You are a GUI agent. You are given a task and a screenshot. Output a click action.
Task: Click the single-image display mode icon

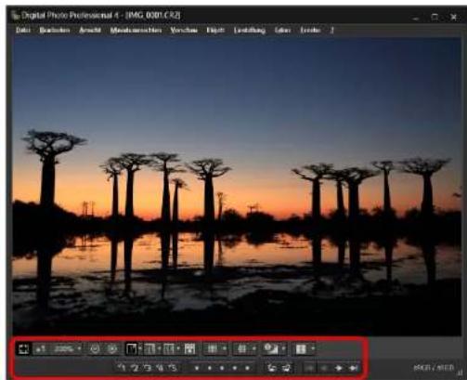[131, 349]
